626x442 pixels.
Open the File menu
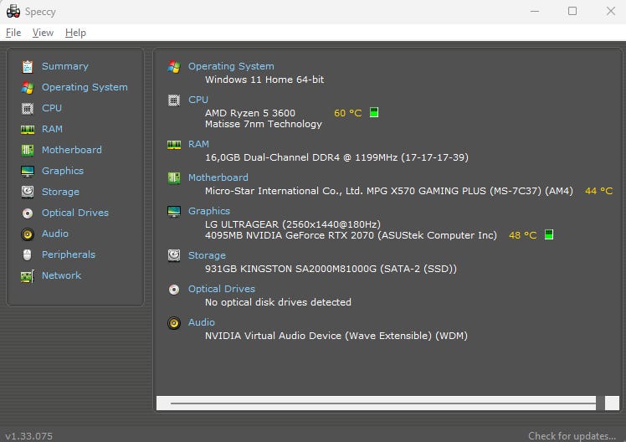[13, 33]
